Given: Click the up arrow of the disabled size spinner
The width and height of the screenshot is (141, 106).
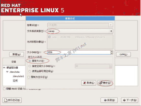Looking at the screenshot, I should tap(111, 65).
